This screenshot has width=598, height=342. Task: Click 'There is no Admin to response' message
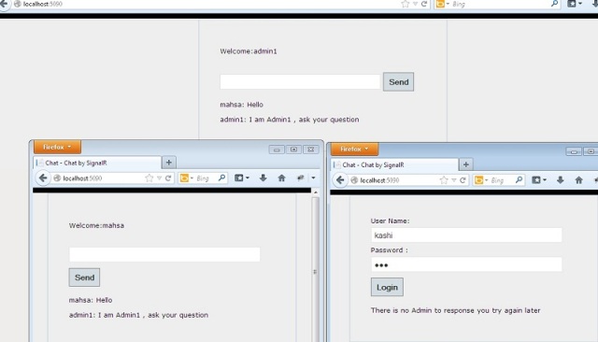pos(455,310)
